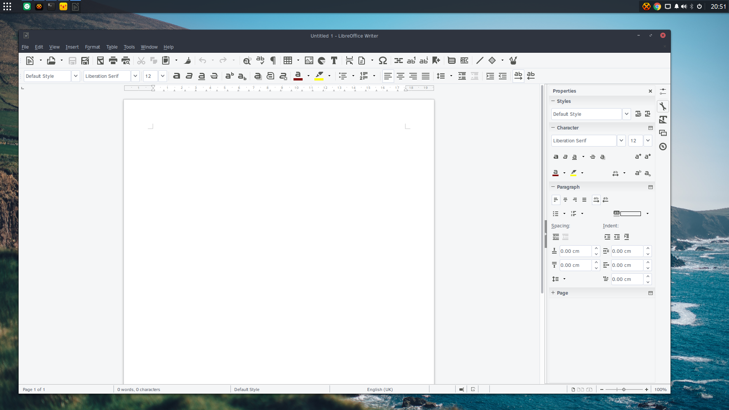Open sidebar Navigator deck
Viewport: 729px width, 410px height.
click(x=663, y=147)
